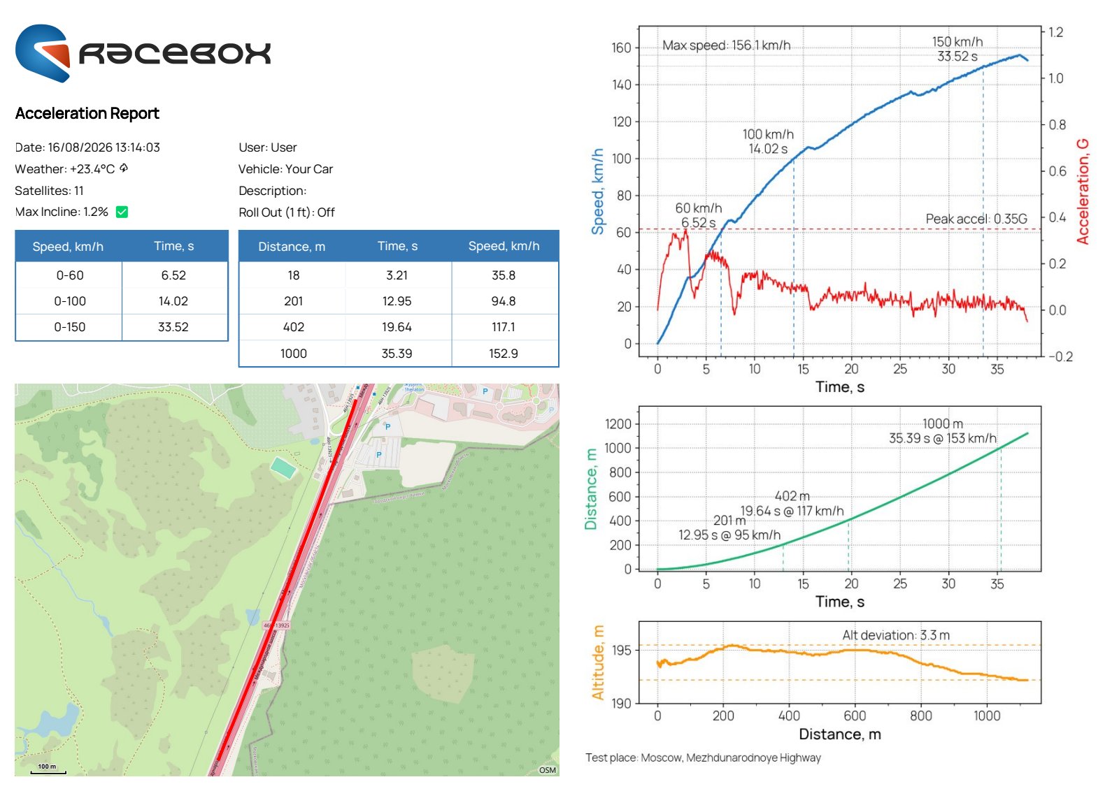Screen dimensions: 1119x791
Task: Click the green Max Incline checkmark
Action: [122, 212]
